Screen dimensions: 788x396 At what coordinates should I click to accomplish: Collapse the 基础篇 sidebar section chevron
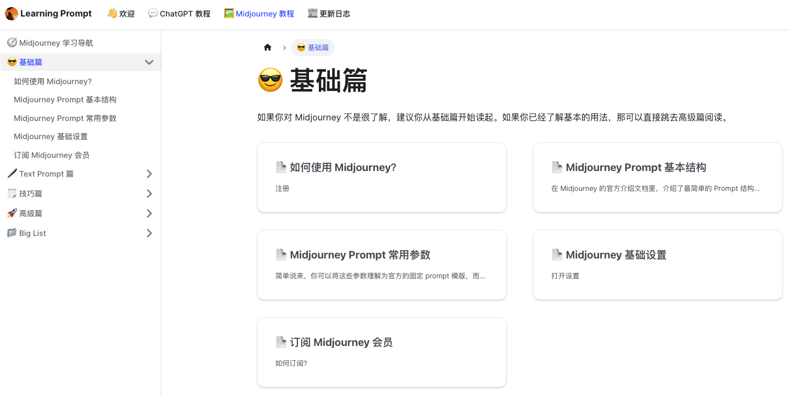point(149,62)
